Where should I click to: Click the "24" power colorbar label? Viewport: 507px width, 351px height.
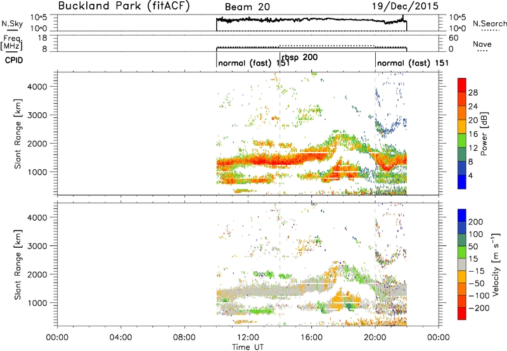(473, 106)
